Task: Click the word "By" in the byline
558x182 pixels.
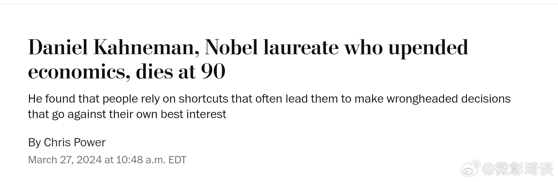Action: (x=34, y=143)
